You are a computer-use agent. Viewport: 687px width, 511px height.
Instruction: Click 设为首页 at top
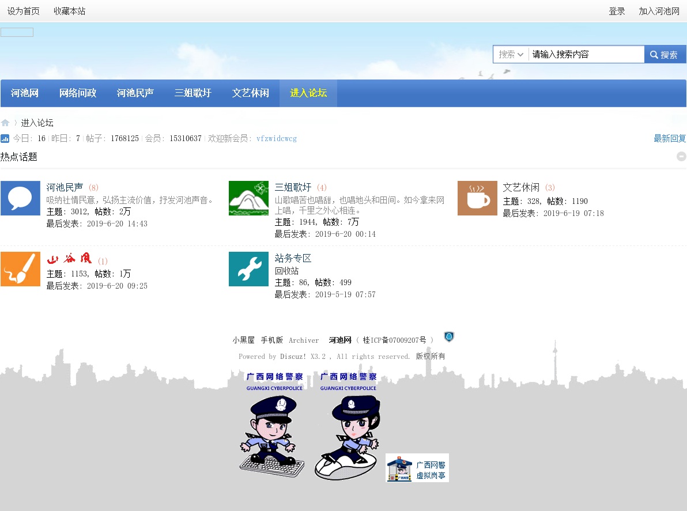click(24, 12)
